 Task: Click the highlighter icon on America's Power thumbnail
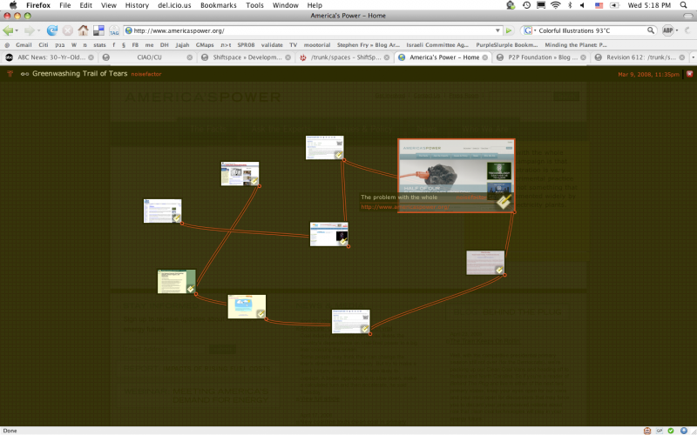[x=504, y=202]
